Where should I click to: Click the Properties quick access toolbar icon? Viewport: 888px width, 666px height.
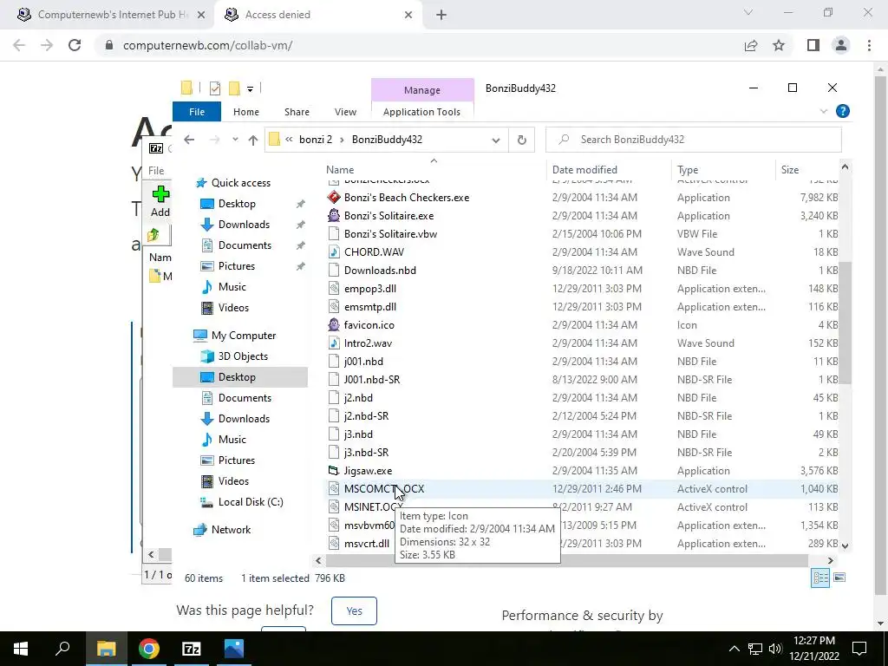click(215, 88)
